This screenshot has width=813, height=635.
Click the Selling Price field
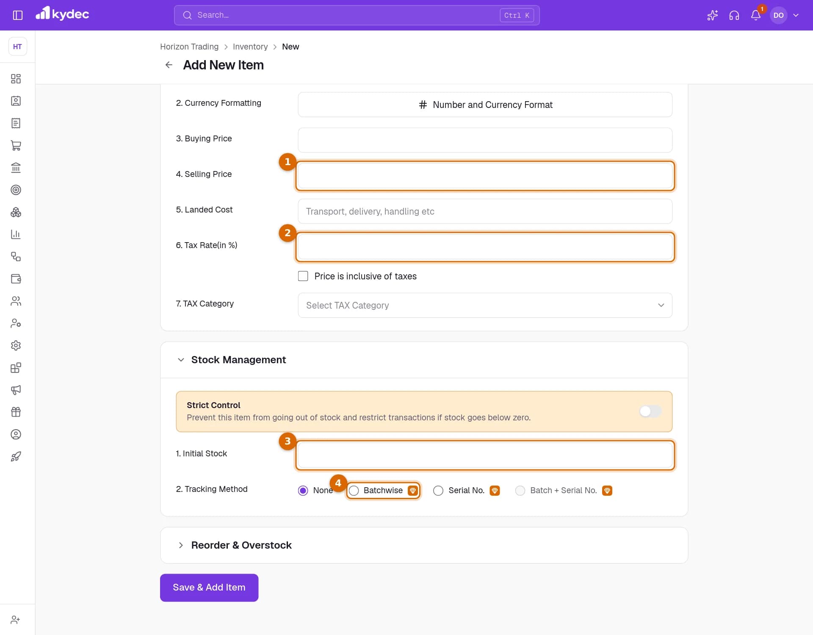click(485, 176)
